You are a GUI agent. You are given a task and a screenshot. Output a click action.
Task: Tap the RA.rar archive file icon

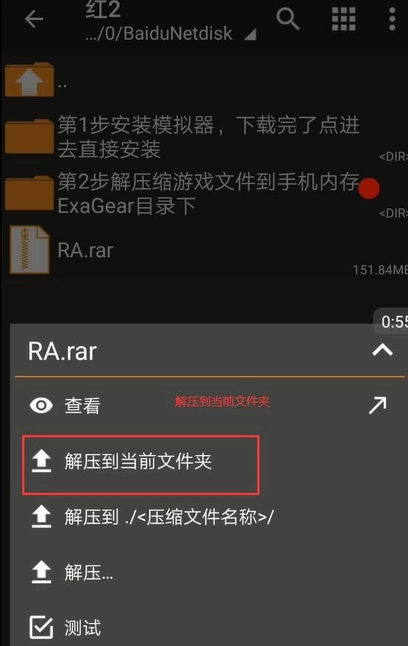30,249
